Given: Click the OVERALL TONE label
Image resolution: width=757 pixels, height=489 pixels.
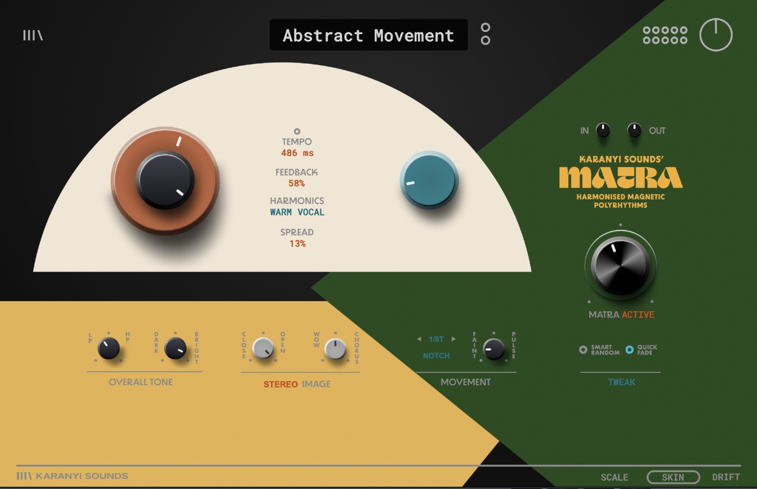Looking at the screenshot, I should [x=141, y=382].
